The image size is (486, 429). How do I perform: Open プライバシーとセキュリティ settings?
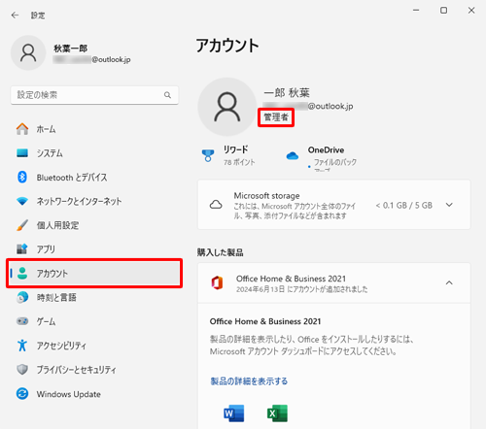(94, 370)
